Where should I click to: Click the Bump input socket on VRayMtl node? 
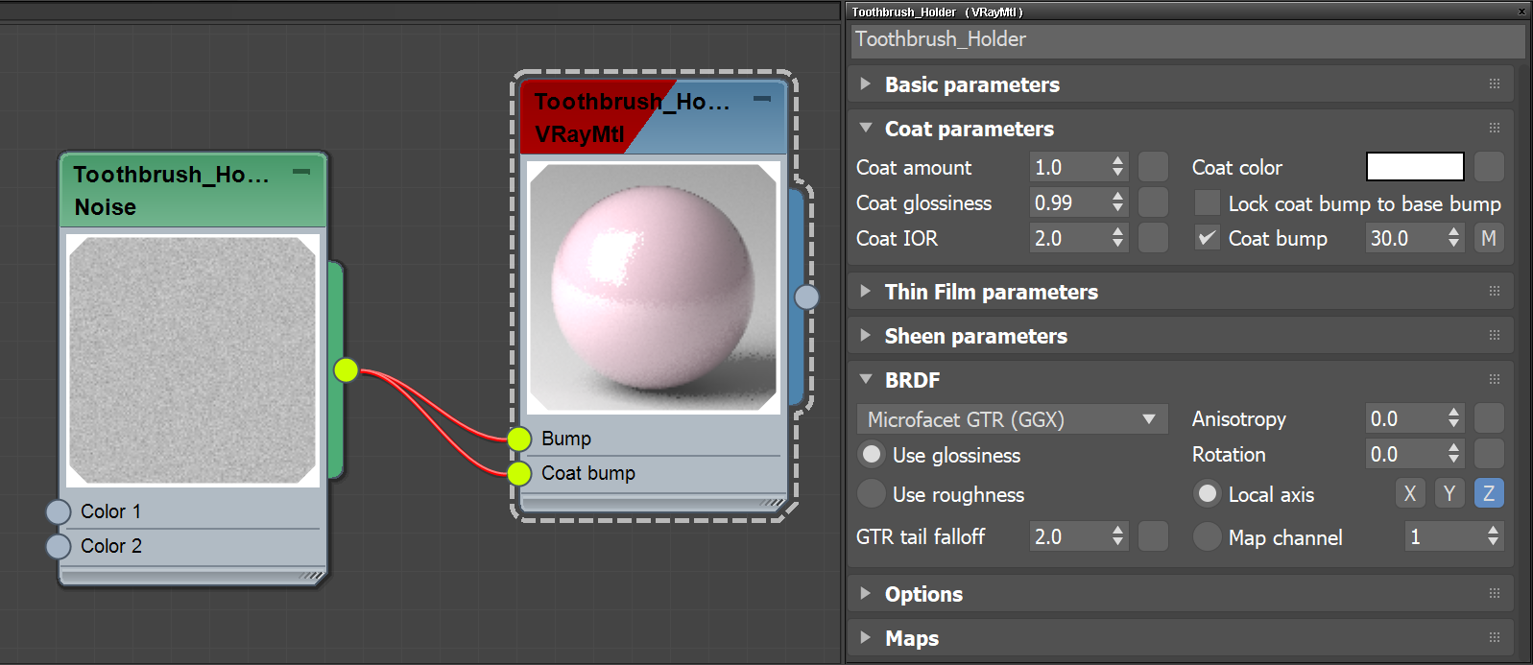click(x=519, y=439)
